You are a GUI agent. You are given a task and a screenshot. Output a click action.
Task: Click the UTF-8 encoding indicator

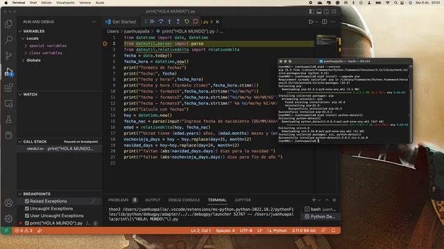pyautogui.click(x=246, y=230)
